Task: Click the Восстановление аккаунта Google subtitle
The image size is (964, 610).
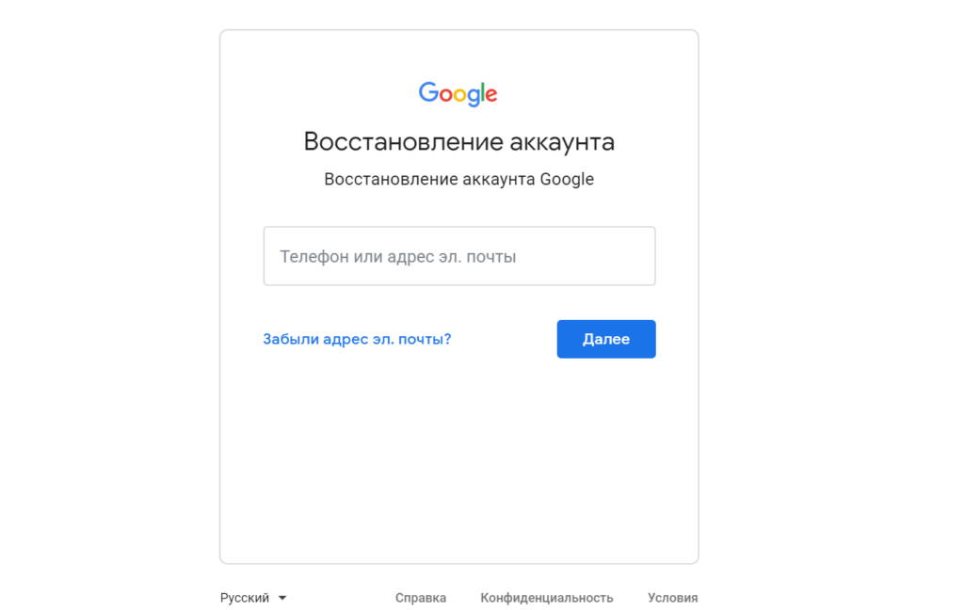Action: pos(459,179)
